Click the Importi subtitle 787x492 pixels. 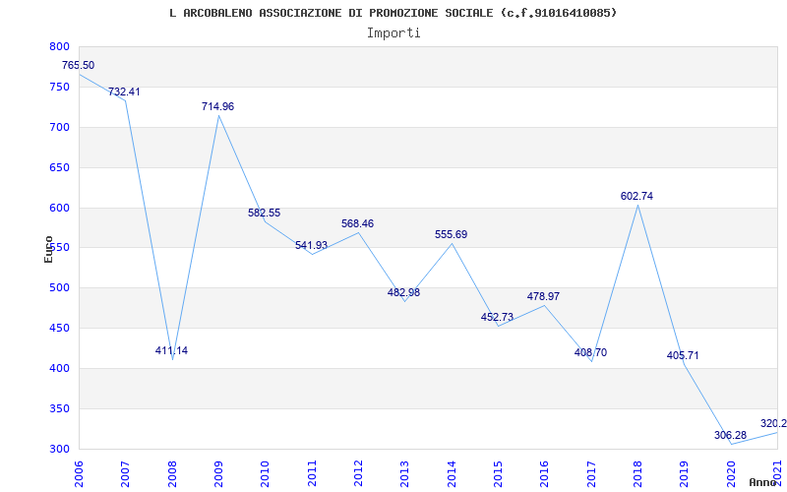coord(393,33)
